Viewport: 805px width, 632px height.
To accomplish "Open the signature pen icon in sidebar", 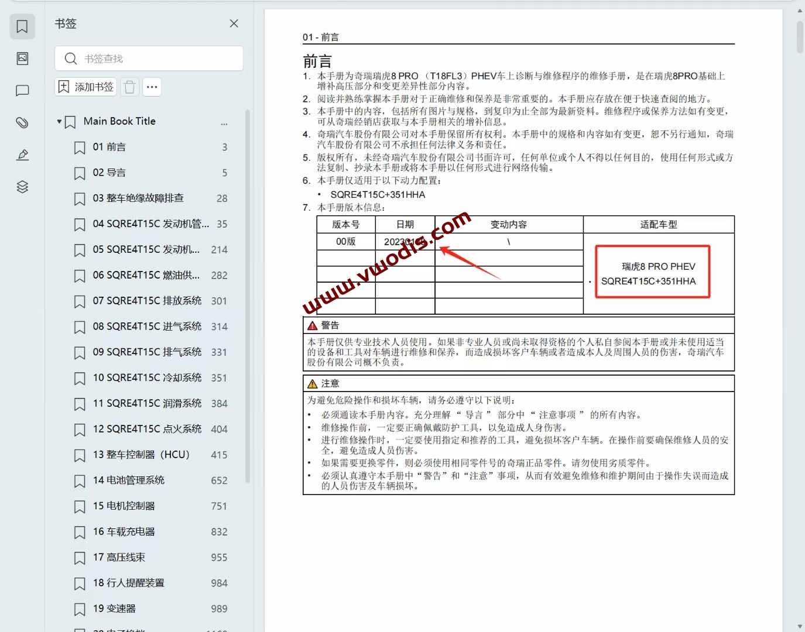I will pyautogui.click(x=22, y=154).
